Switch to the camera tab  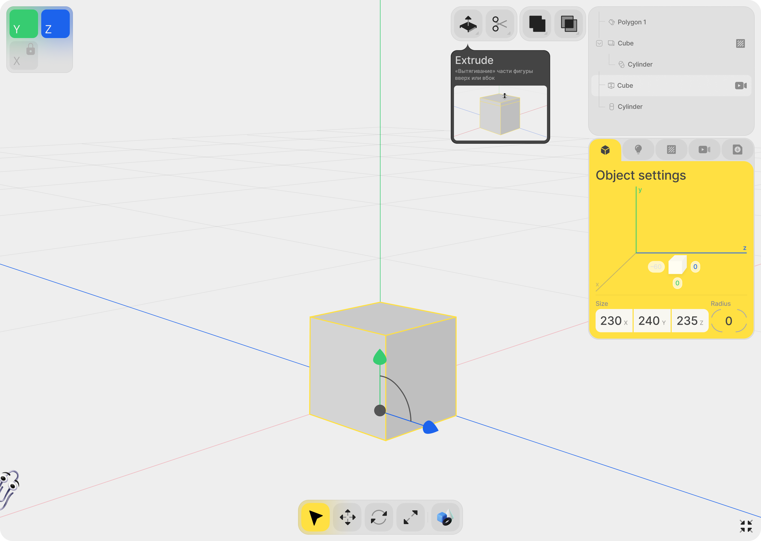point(704,150)
